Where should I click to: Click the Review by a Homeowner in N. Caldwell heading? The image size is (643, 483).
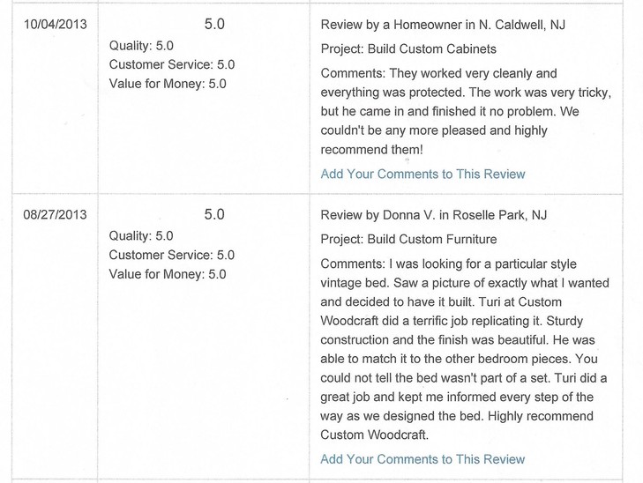coord(443,25)
